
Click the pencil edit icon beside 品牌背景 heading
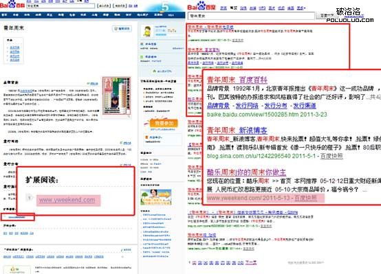coord(89,84)
